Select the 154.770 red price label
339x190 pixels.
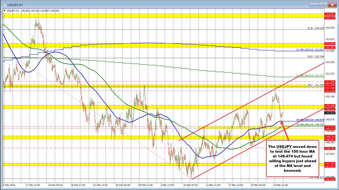click(x=330, y=18)
